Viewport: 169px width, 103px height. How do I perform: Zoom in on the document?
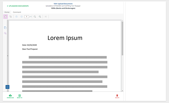(x=40, y=17)
